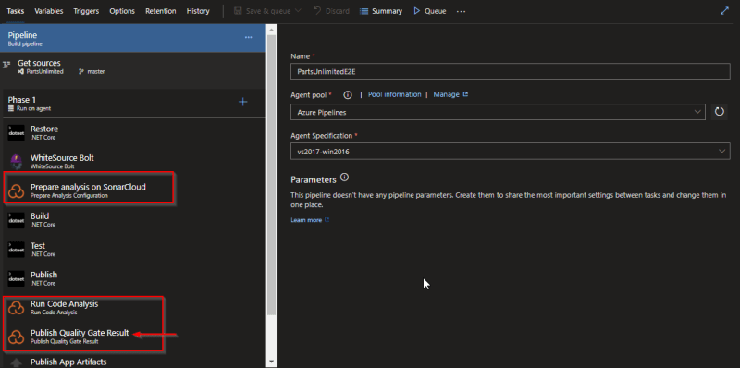This screenshot has height=368, width=740.
Task: Open the Learn more link
Action: tap(310, 220)
